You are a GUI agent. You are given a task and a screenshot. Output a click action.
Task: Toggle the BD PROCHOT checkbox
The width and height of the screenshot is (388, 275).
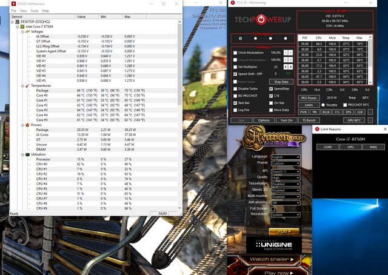pos(235,96)
